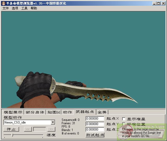This screenshot has width=167, height=141.
Task: Step back with the << frame button
Action: point(28,129)
